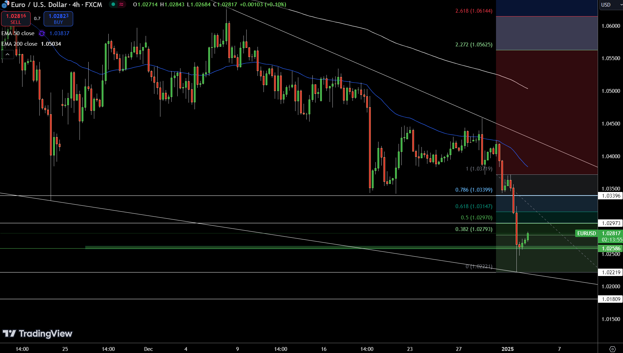Screen dimensions: 623x353
Task: Click the 23 date on time axis
Action: 410,349
